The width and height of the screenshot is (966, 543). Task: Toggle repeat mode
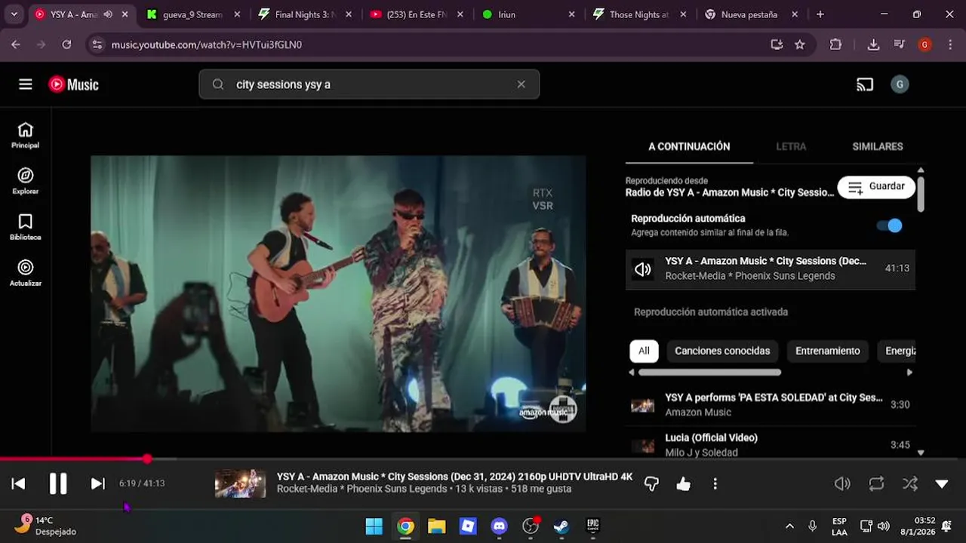(x=876, y=484)
